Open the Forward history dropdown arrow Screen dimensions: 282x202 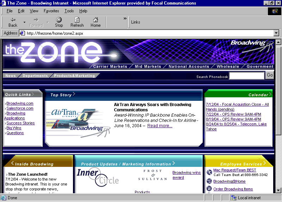tap(48, 22)
